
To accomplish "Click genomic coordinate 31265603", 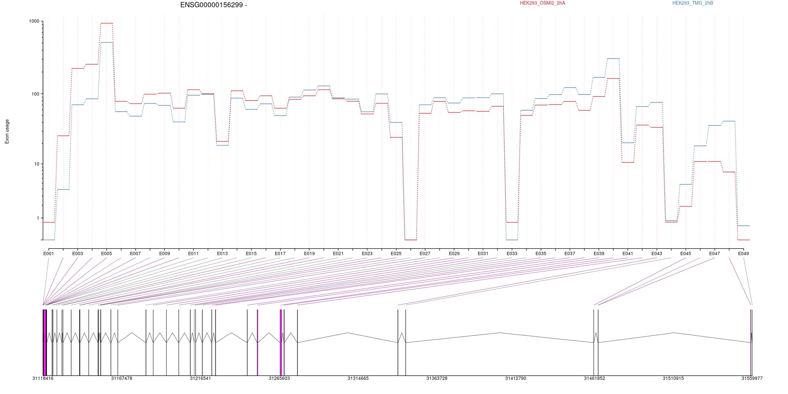I will (279, 378).
